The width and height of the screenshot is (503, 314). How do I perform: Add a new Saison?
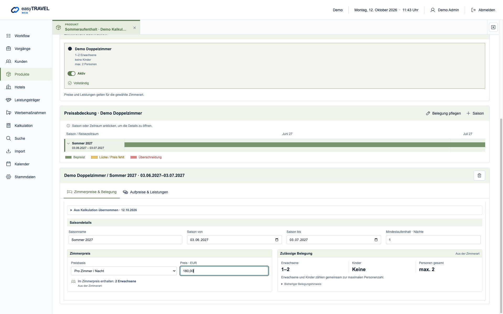tap(475, 113)
